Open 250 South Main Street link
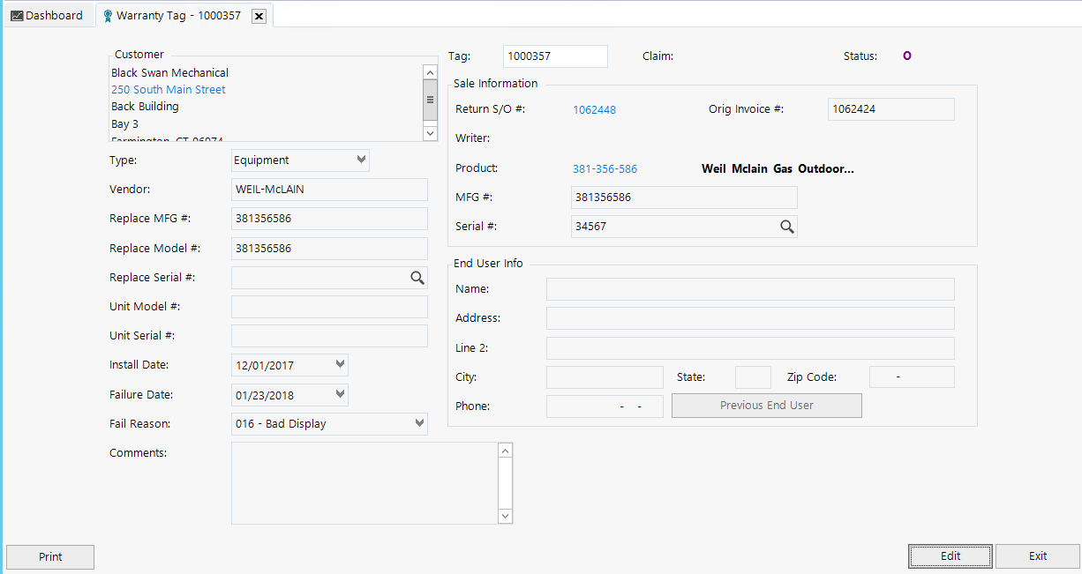The width and height of the screenshot is (1082, 574). (169, 90)
